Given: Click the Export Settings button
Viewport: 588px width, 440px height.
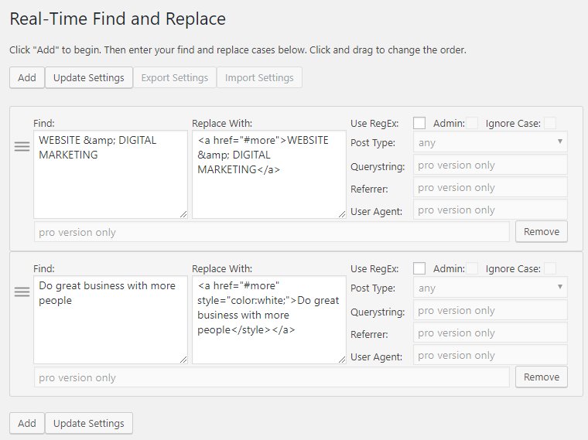Looking at the screenshot, I should (x=175, y=77).
